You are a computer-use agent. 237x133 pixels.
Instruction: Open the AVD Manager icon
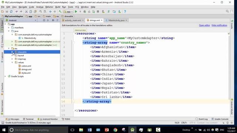coord(103,11)
